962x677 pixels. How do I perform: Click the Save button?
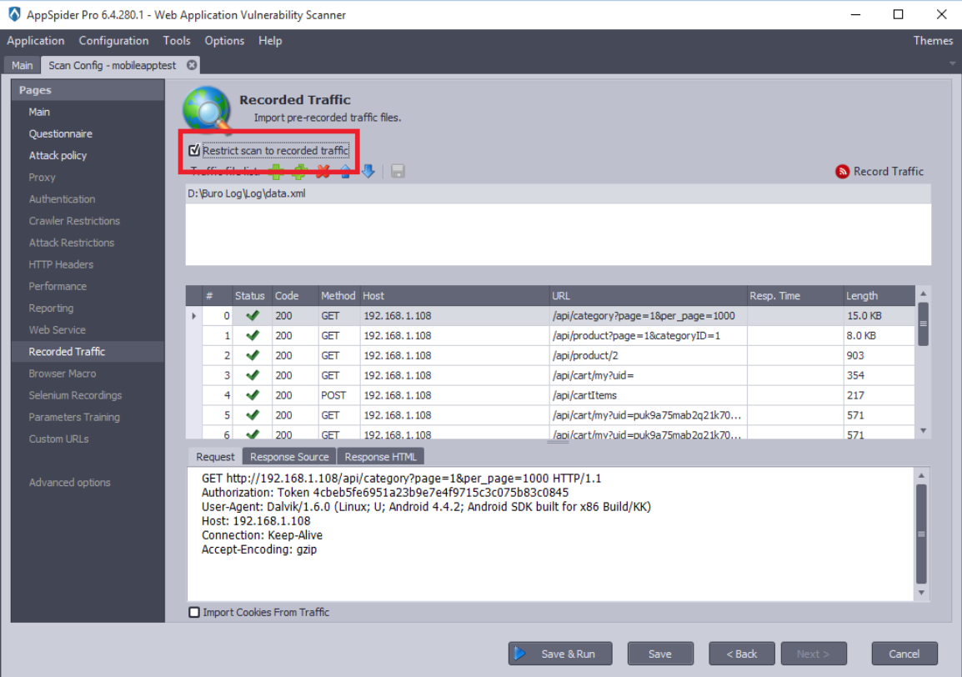pyautogui.click(x=660, y=654)
